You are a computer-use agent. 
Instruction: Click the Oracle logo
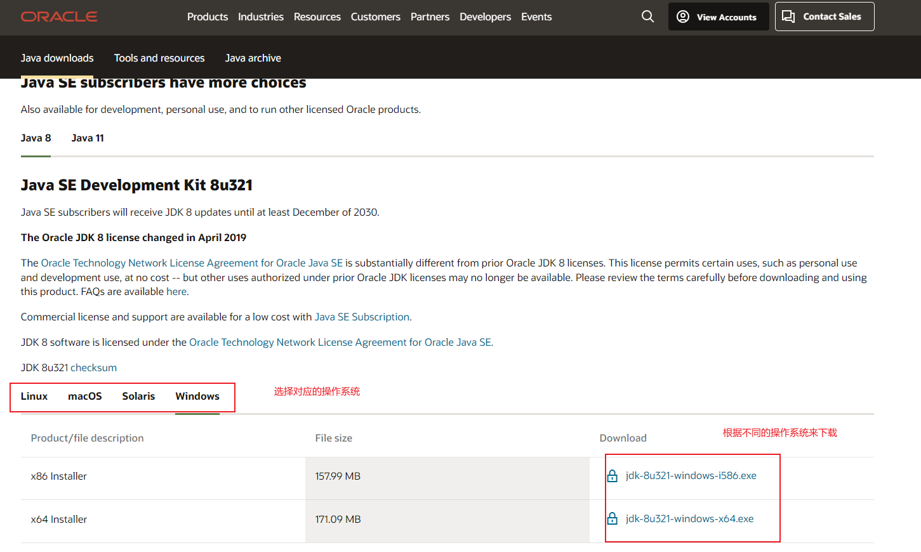(59, 16)
